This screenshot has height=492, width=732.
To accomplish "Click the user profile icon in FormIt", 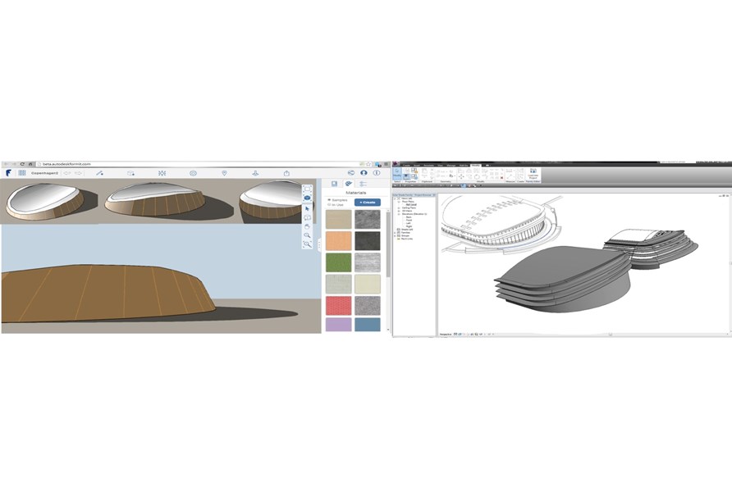I will point(363,173).
